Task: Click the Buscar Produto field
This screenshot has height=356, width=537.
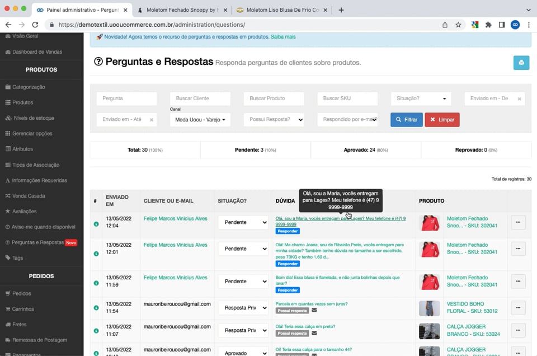Action: tap(274, 99)
